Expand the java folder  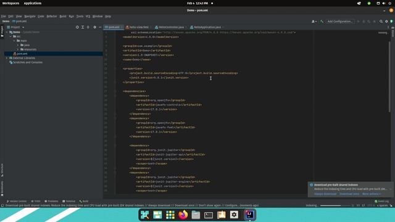pos(18,45)
